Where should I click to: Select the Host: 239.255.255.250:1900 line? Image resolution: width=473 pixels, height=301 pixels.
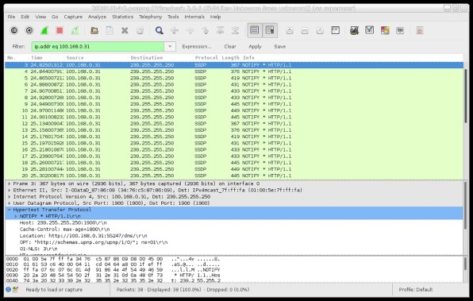click(x=63, y=223)
